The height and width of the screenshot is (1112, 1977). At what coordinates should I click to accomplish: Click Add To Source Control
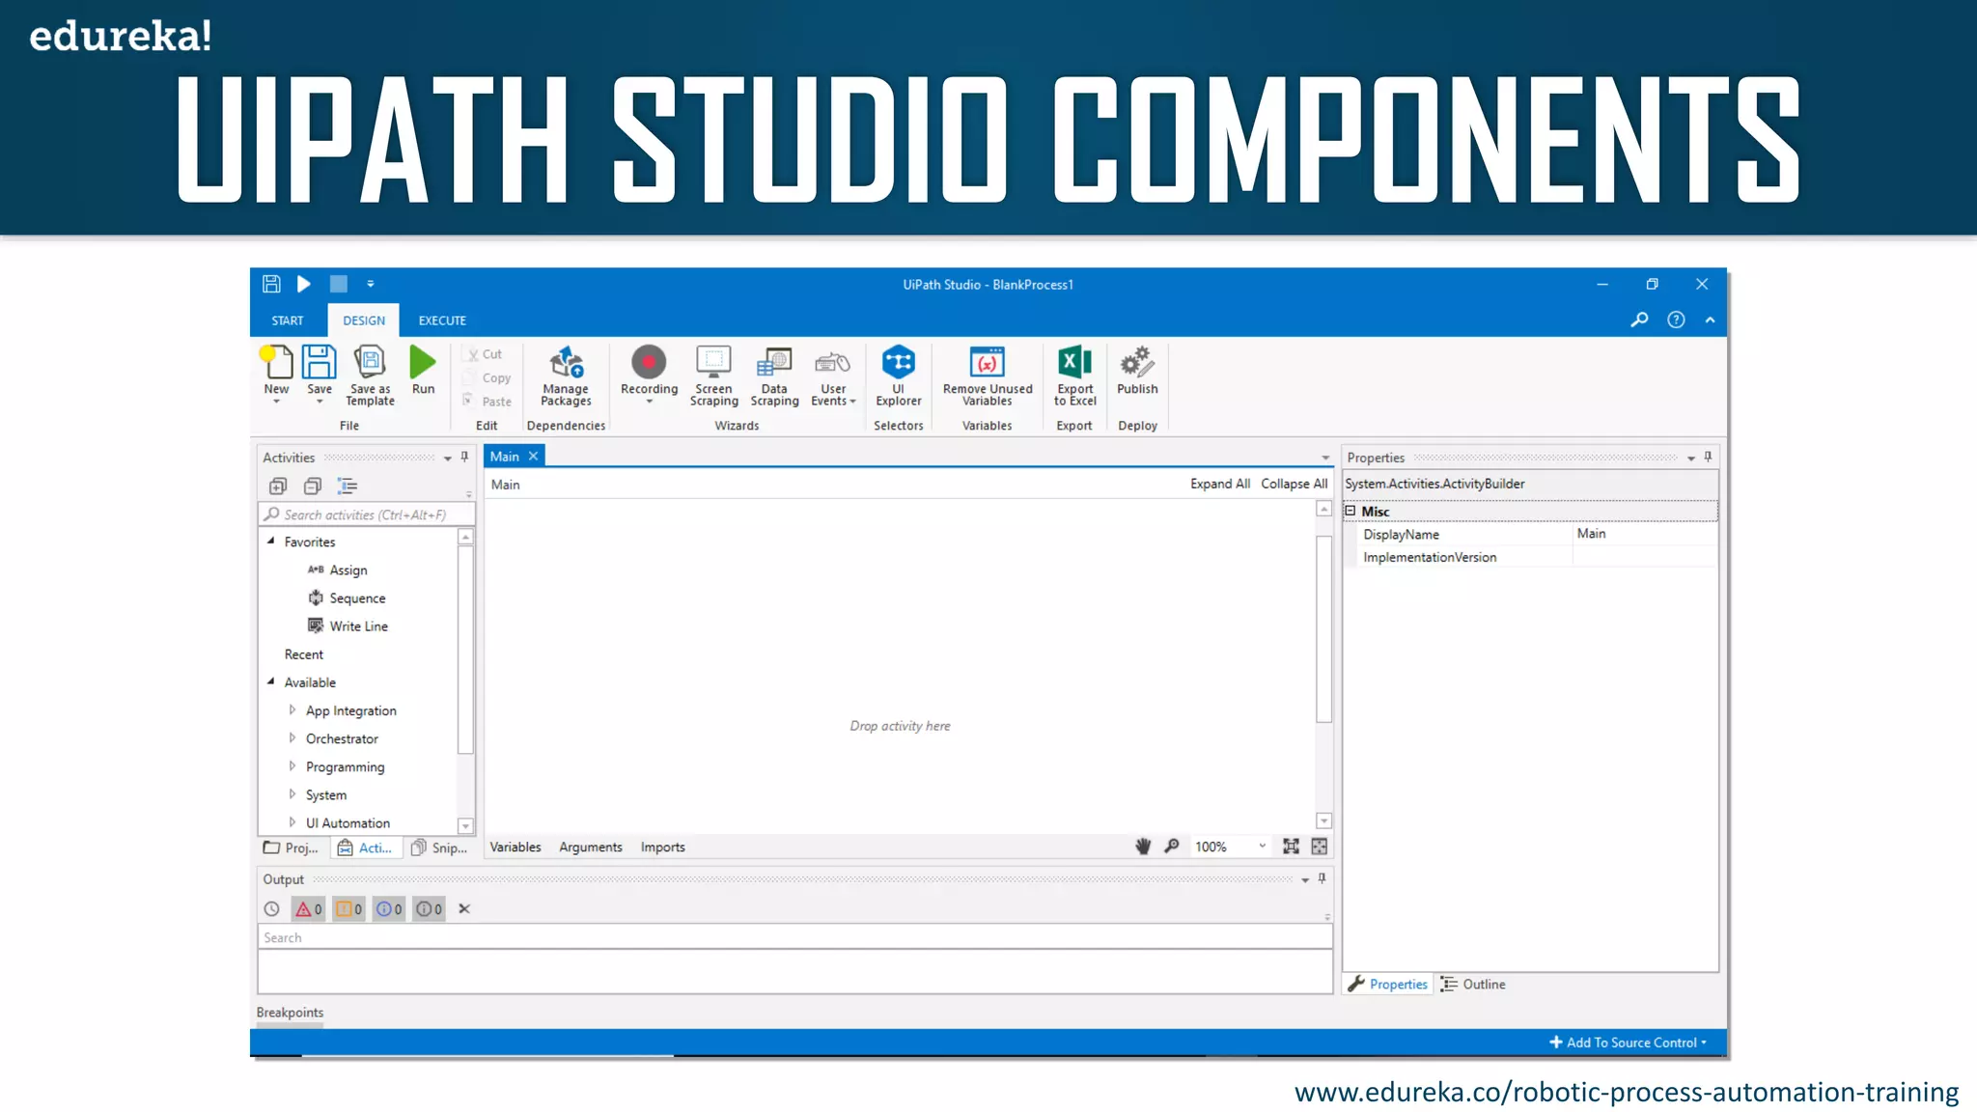coord(1628,1042)
